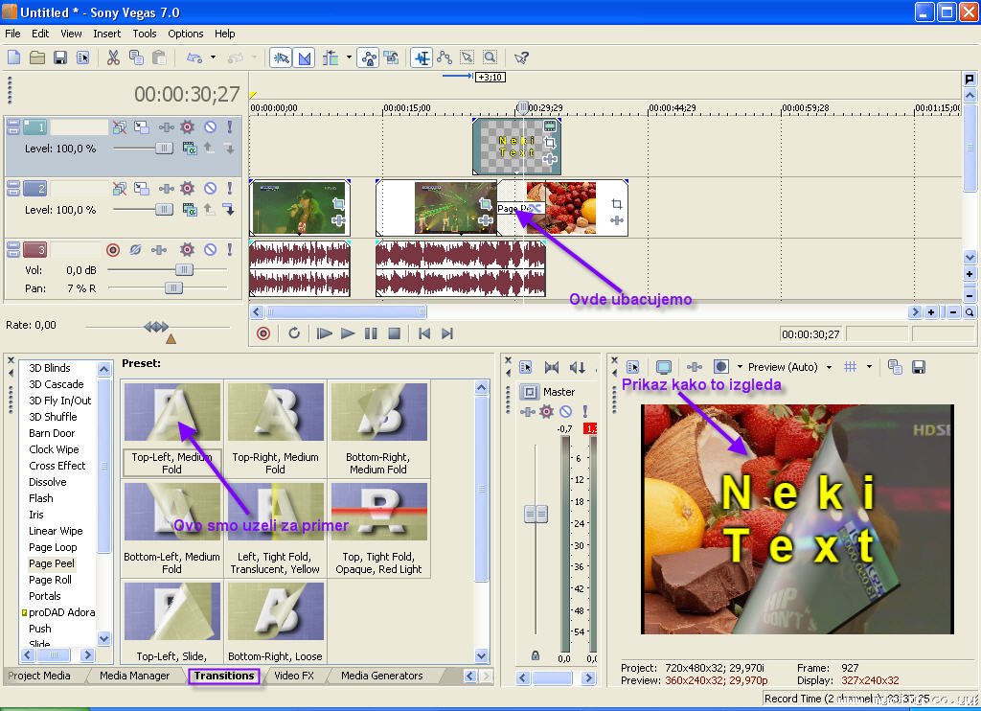The image size is (981, 711).
Task: Click the What's This help icon
Action: point(521,57)
